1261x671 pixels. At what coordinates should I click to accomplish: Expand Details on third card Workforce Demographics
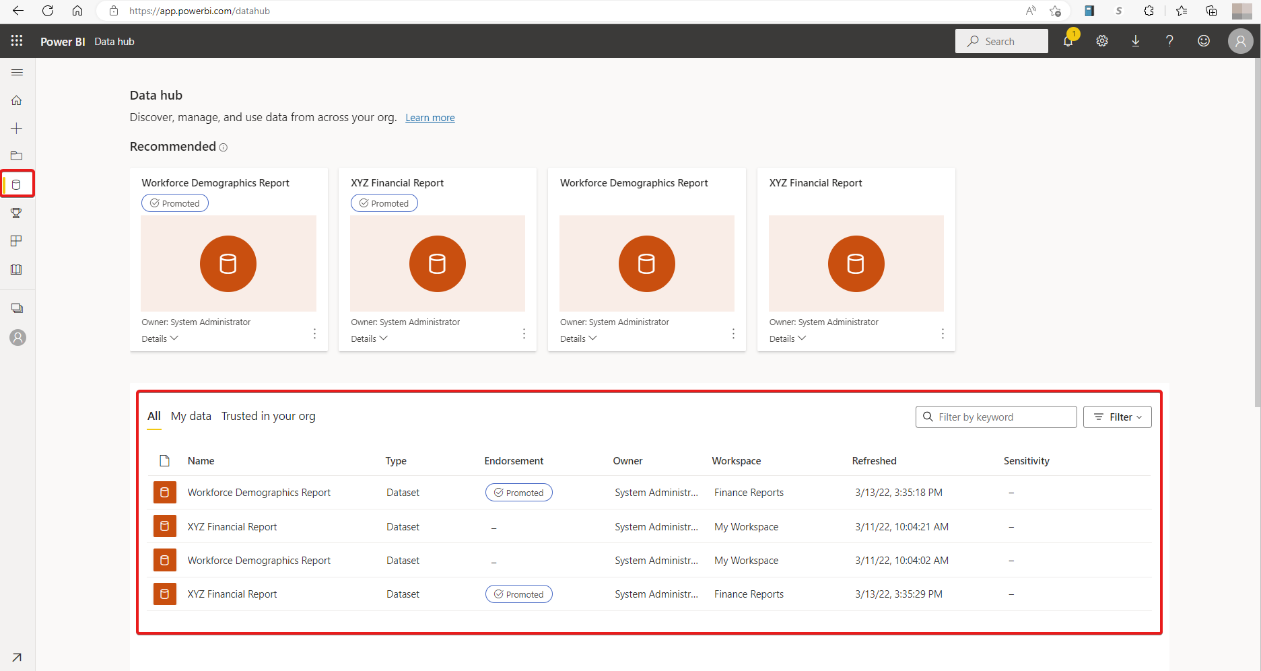[x=578, y=339]
